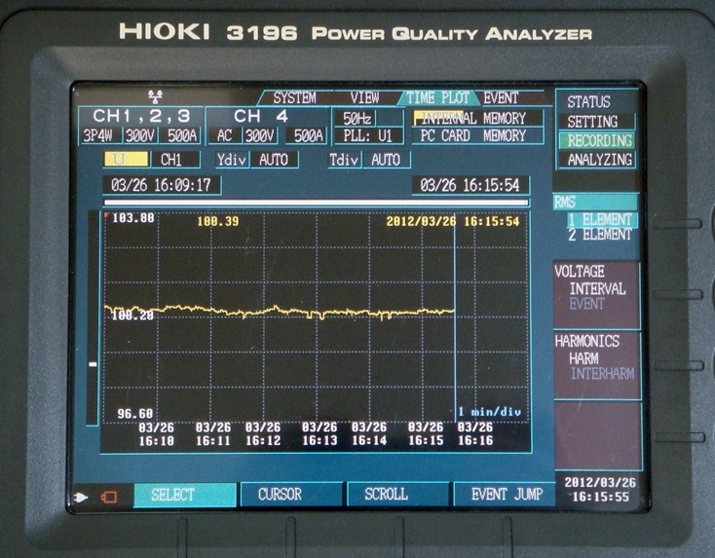Image resolution: width=715 pixels, height=558 pixels.
Task: Select CH 4 AC coupling field
Action: pyautogui.click(x=224, y=135)
